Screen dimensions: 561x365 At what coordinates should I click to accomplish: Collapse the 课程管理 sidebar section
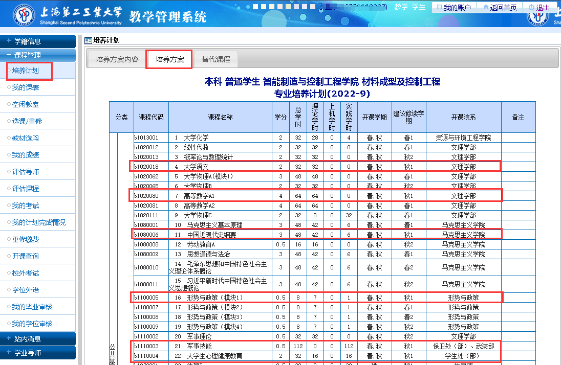pyautogui.click(x=38, y=55)
